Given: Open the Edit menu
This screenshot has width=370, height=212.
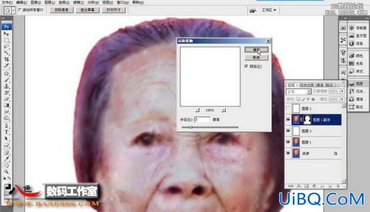Looking at the screenshot, I should coord(21,2).
